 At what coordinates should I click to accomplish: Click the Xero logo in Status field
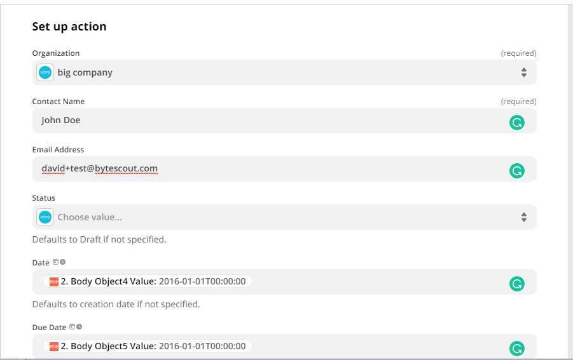(x=45, y=217)
